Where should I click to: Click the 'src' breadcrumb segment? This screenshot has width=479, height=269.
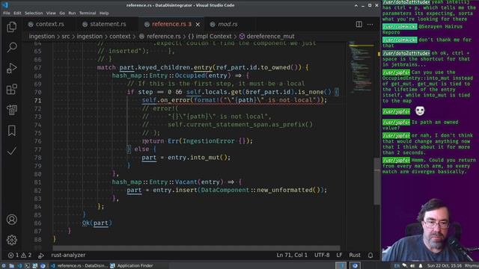point(66,37)
